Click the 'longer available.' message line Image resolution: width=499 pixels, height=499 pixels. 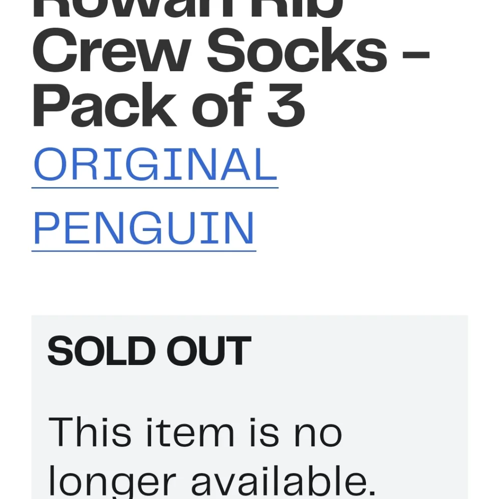pos(212,482)
